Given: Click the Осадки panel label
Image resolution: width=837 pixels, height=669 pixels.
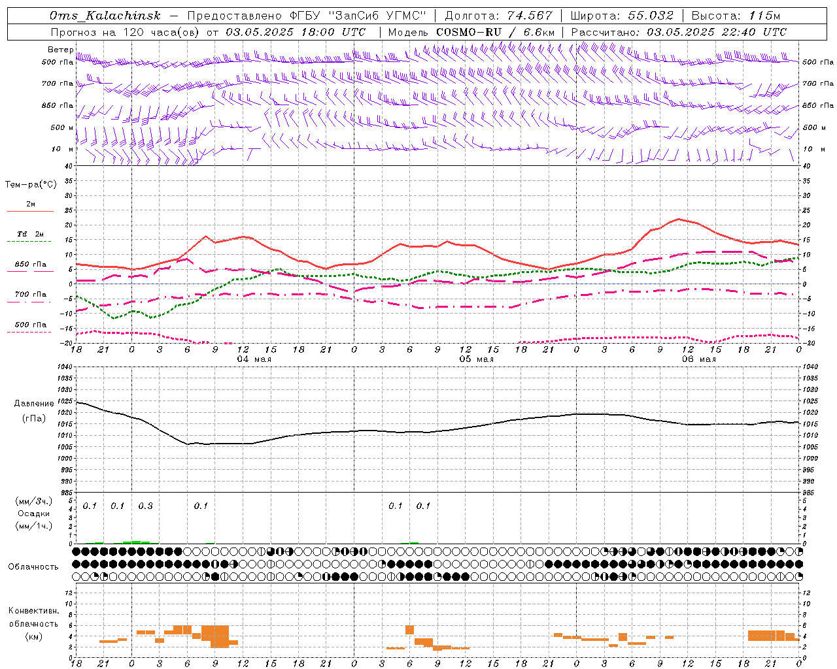Looking at the screenshot, I should click(34, 514).
